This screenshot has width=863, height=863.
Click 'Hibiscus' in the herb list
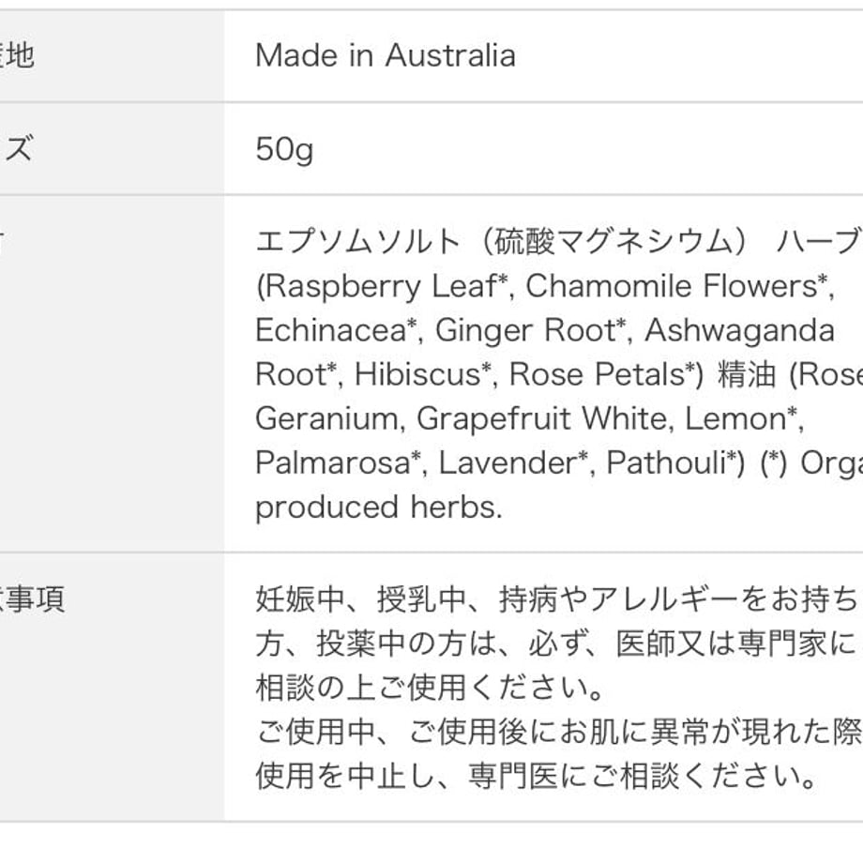[x=417, y=374]
